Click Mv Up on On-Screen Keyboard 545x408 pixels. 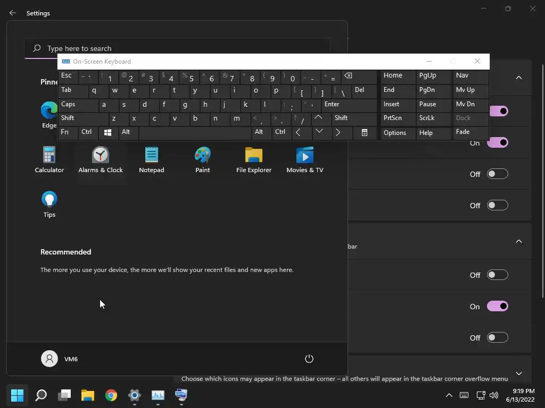coord(470,90)
